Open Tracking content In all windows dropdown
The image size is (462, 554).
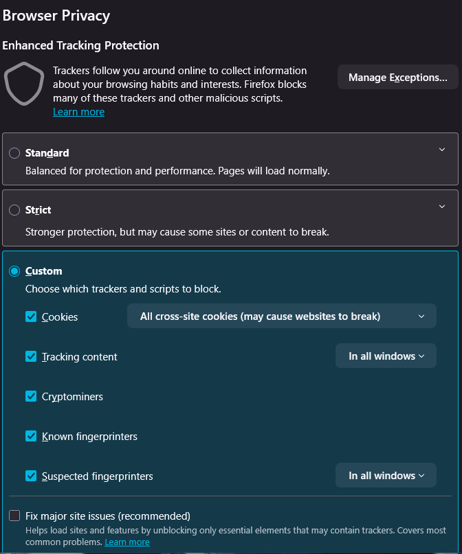coord(386,356)
